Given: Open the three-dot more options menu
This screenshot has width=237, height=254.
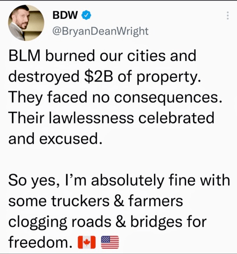Looking at the screenshot, I should coord(228,15).
